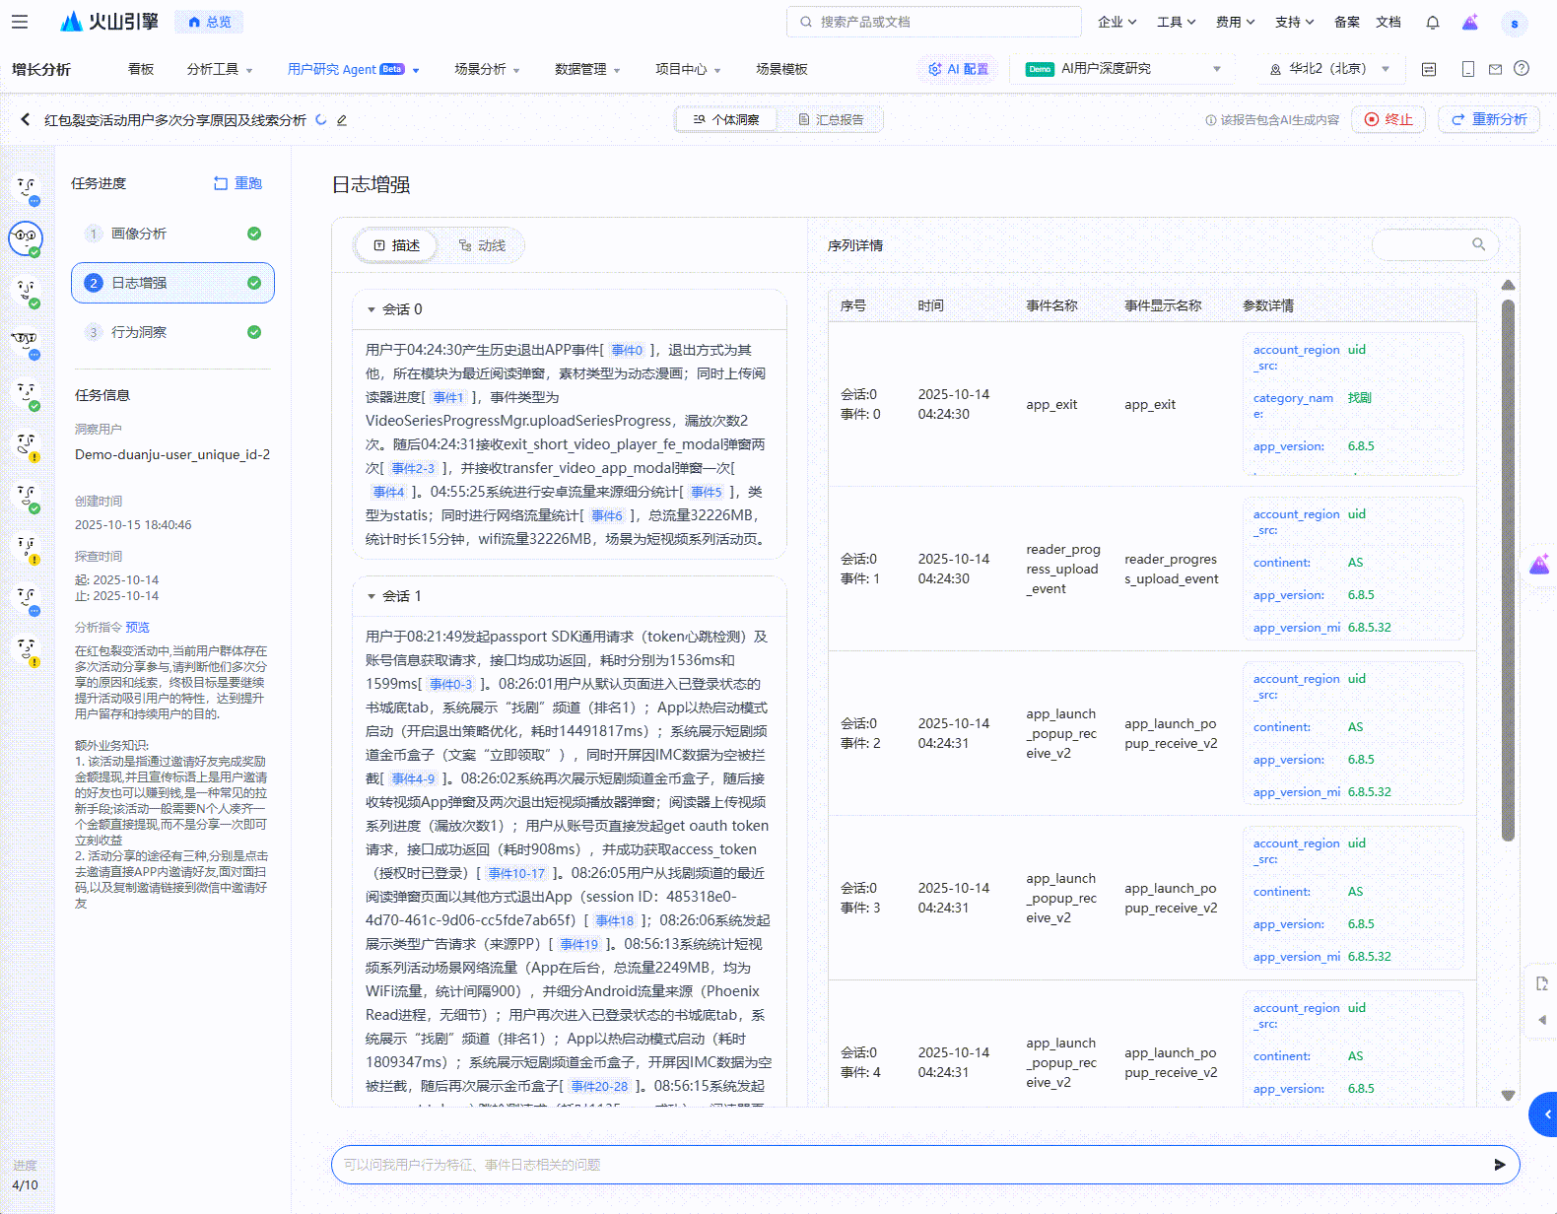
Task: Click the 序列详情 vertical scrollbar
Action: point(1507,572)
